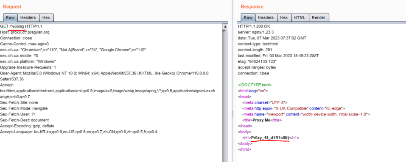Click the Upgrade-Insecure-Requests: 1 line

point(28,67)
